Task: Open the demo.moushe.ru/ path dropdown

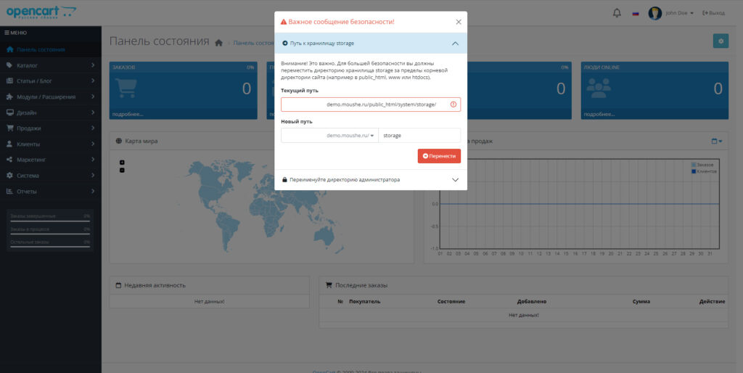Action: [x=330, y=136]
